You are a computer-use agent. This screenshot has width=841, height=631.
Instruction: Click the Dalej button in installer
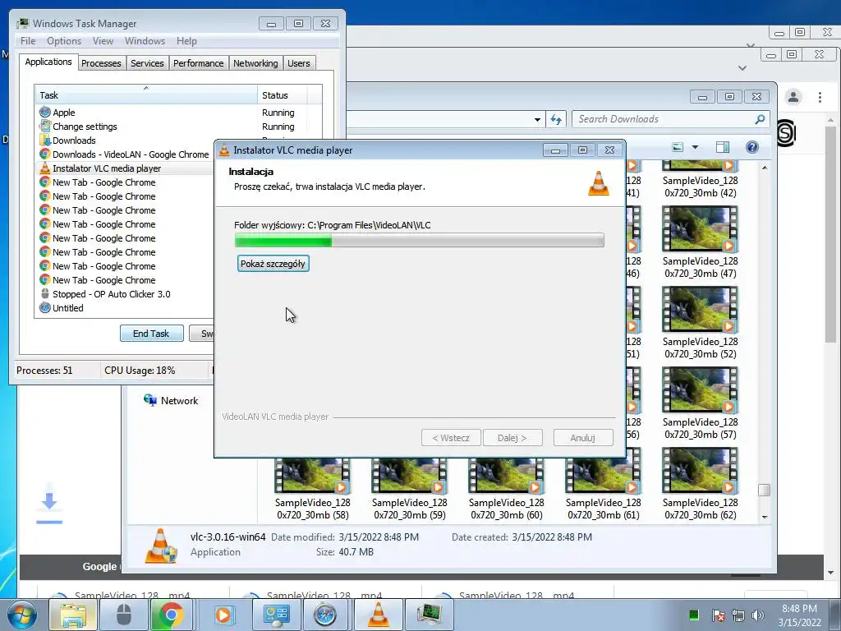(x=512, y=438)
